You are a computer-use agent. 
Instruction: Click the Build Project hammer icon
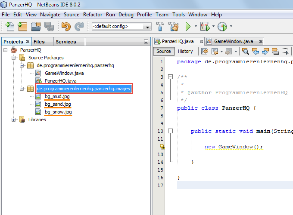pyautogui.click(x=160, y=26)
